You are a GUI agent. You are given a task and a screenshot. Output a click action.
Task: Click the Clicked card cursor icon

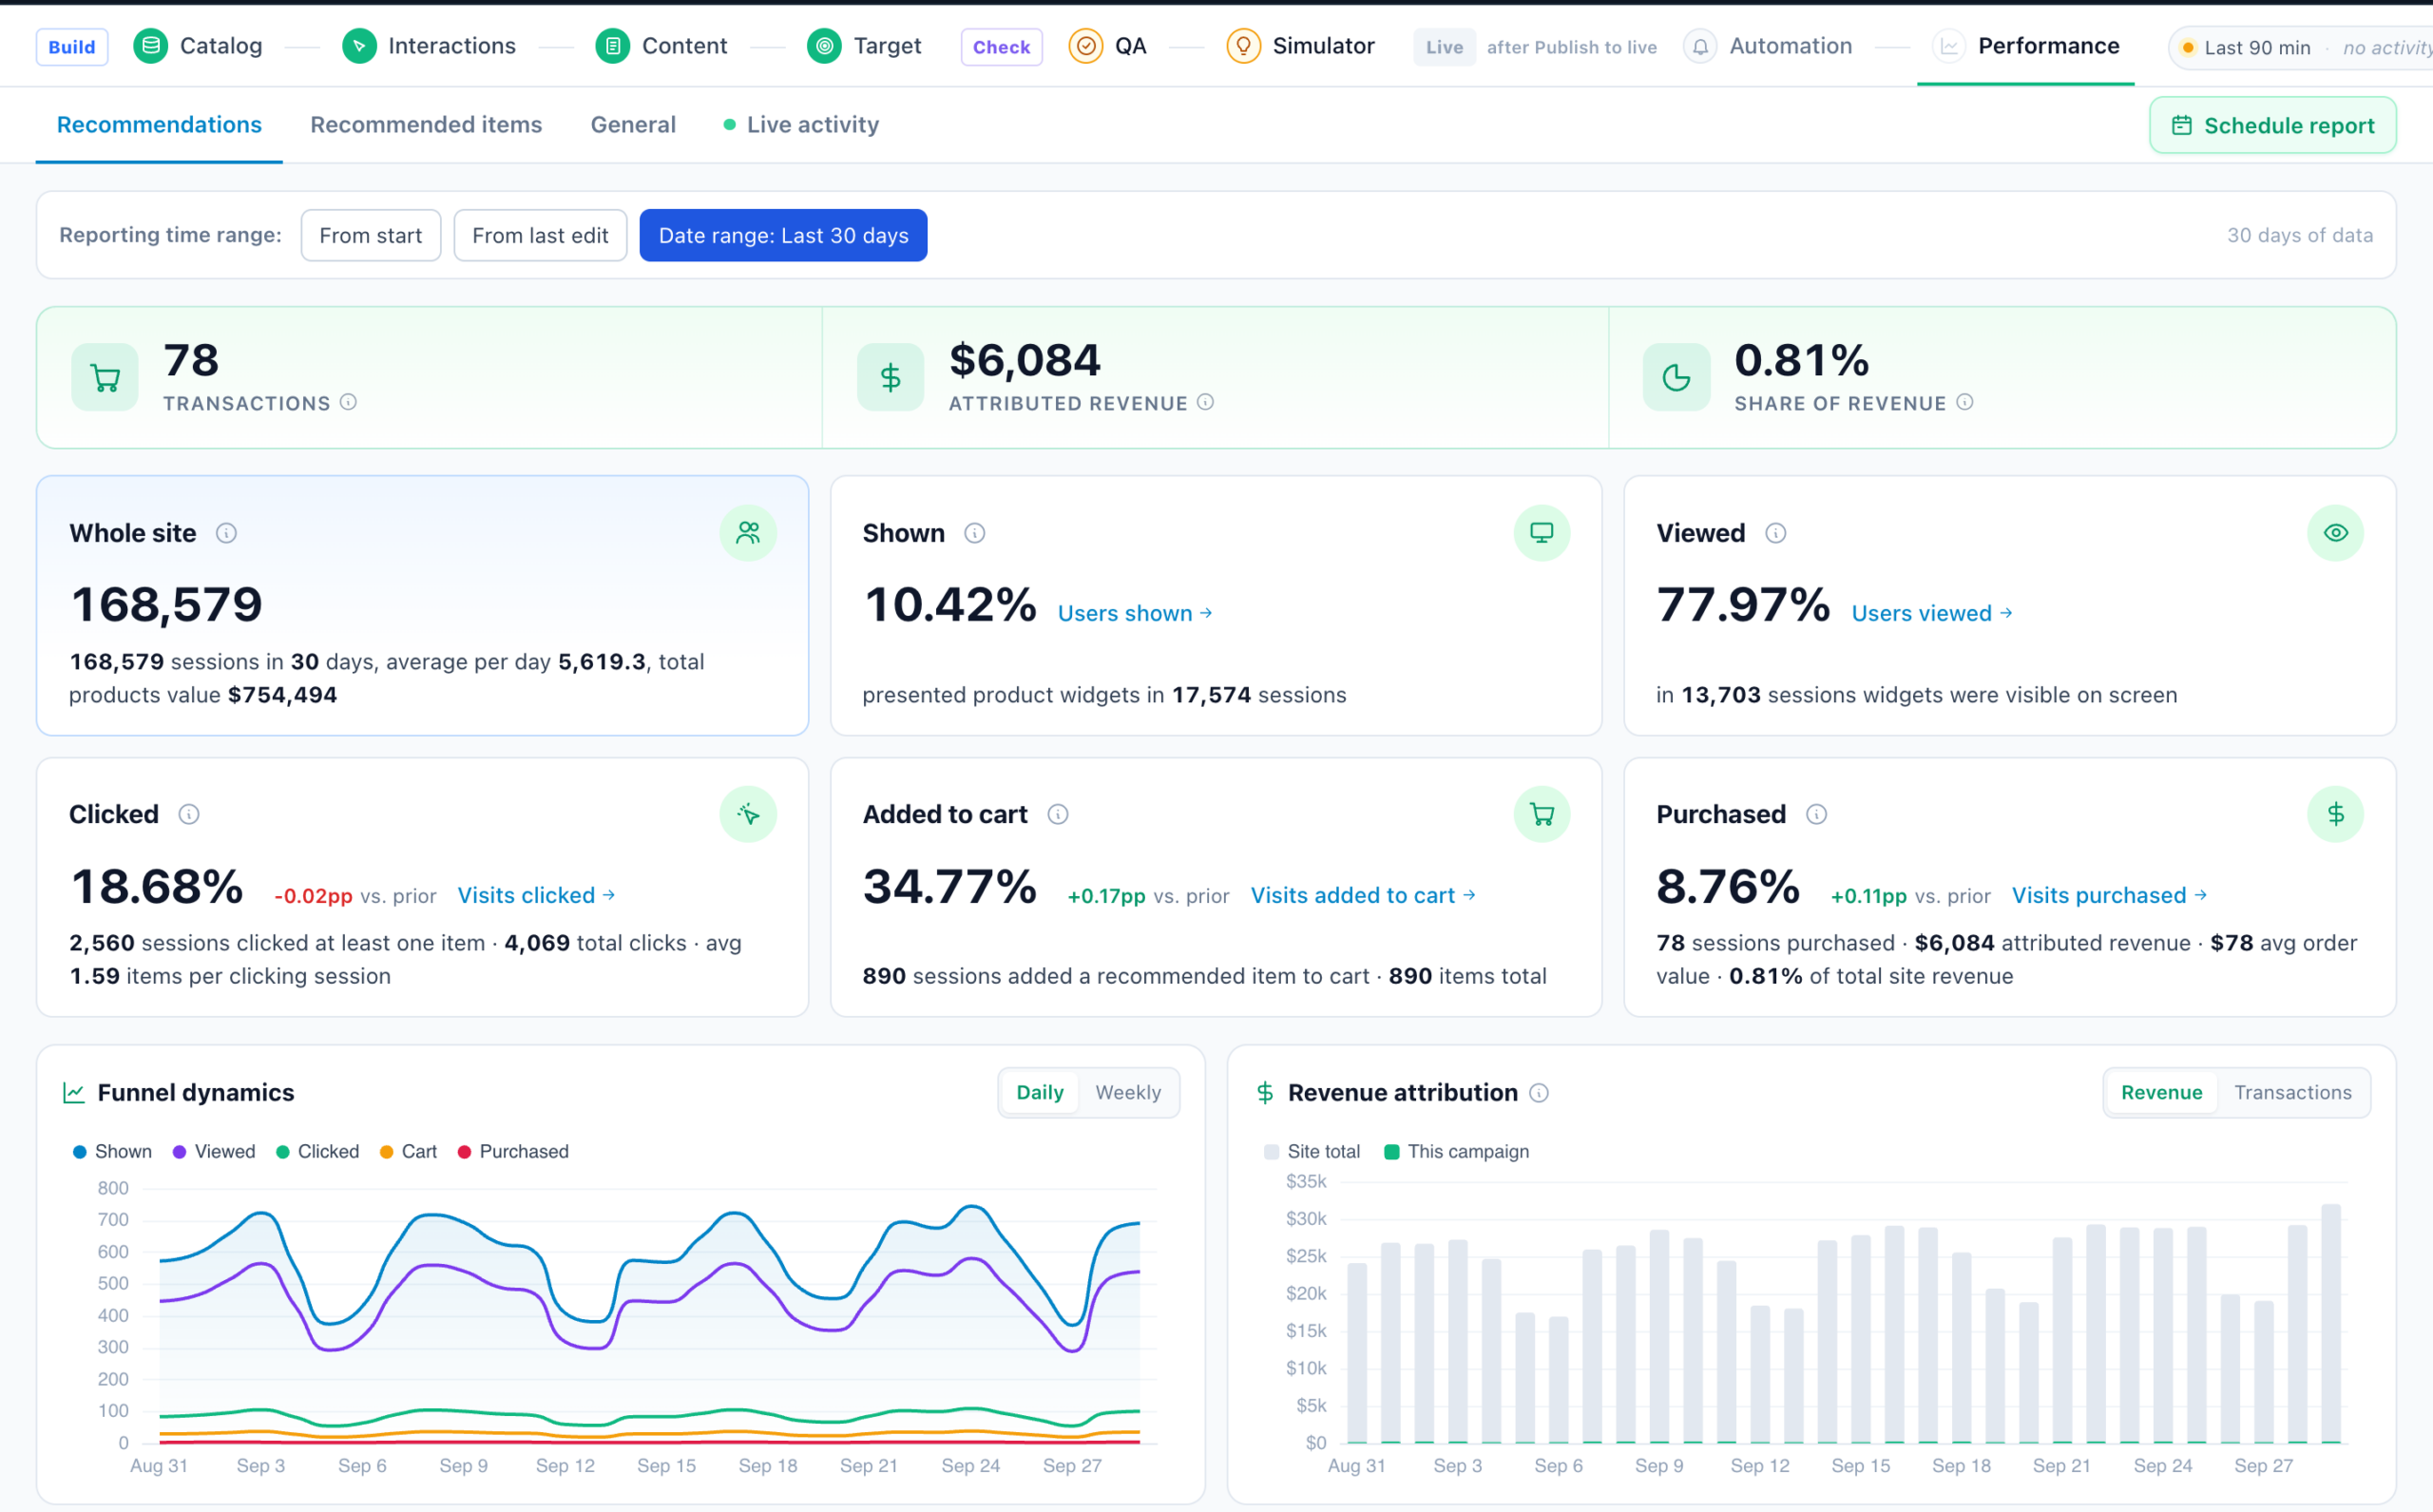point(748,814)
